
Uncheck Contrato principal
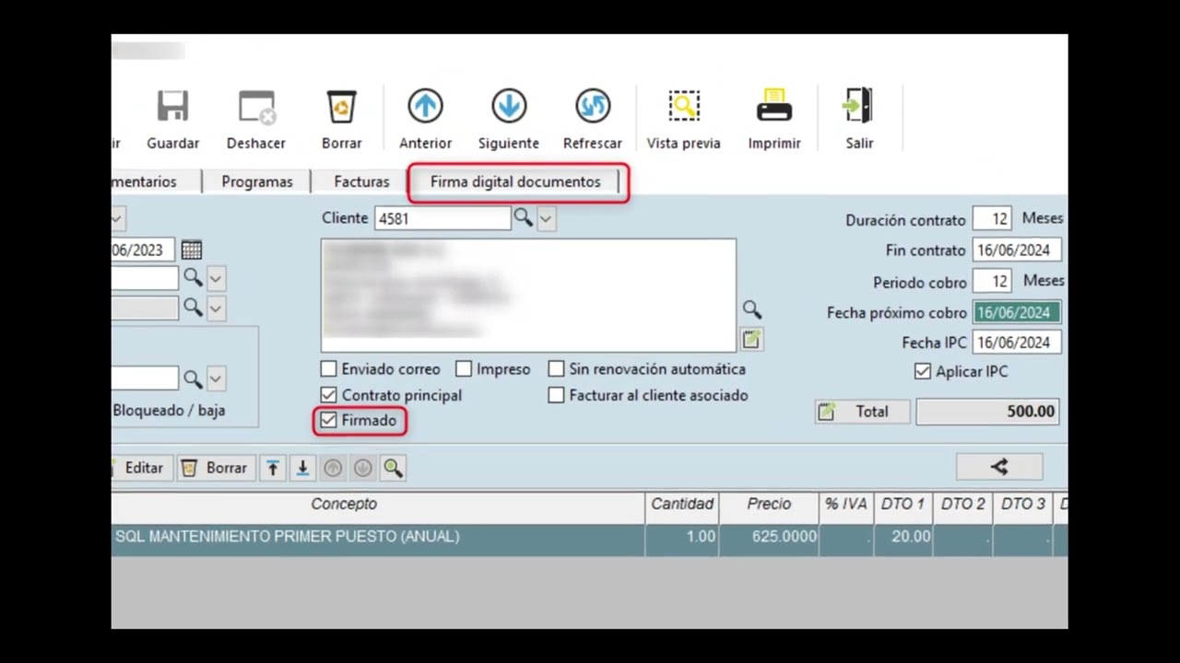click(x=329, y=395)
